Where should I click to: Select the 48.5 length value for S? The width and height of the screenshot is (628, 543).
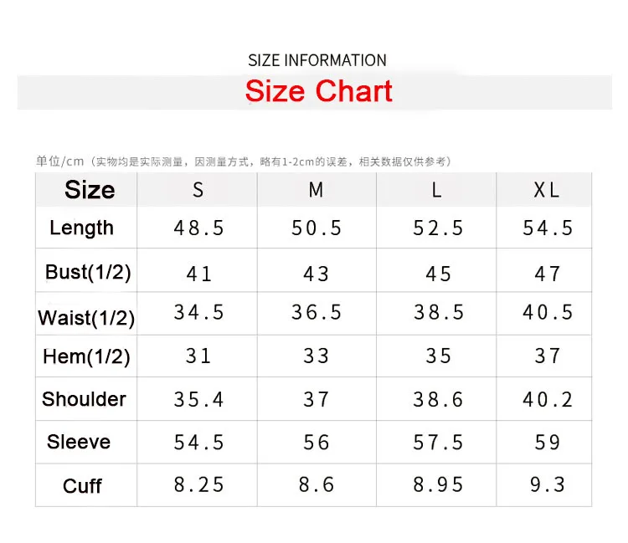198,228
